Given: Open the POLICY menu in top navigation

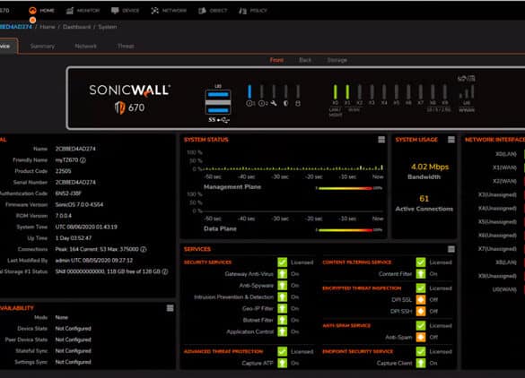Looking at the screenshot, I should pos(253,11).
